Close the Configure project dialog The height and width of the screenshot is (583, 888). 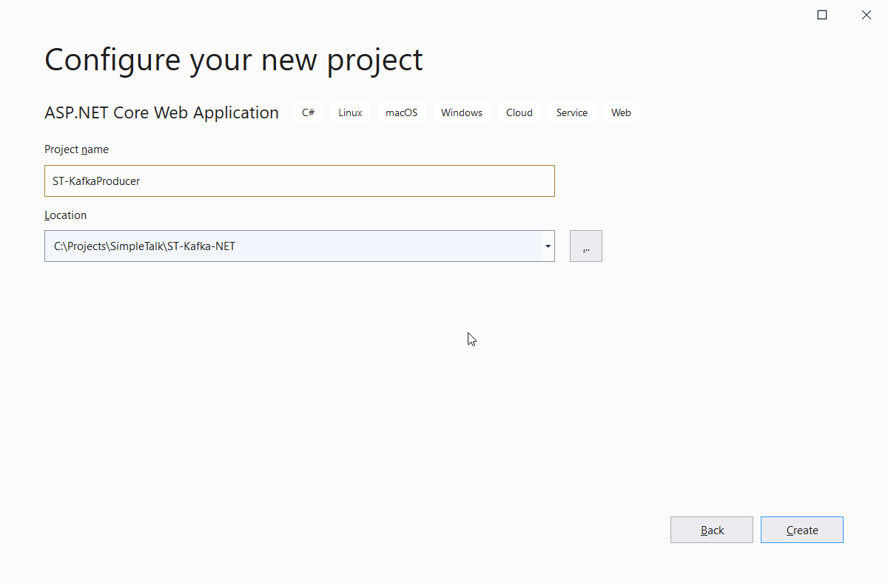tap(866, 15)
